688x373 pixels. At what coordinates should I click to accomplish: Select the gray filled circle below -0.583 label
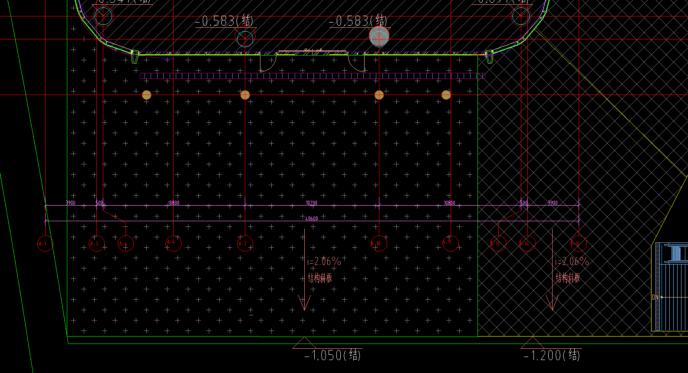click(379, 36)
